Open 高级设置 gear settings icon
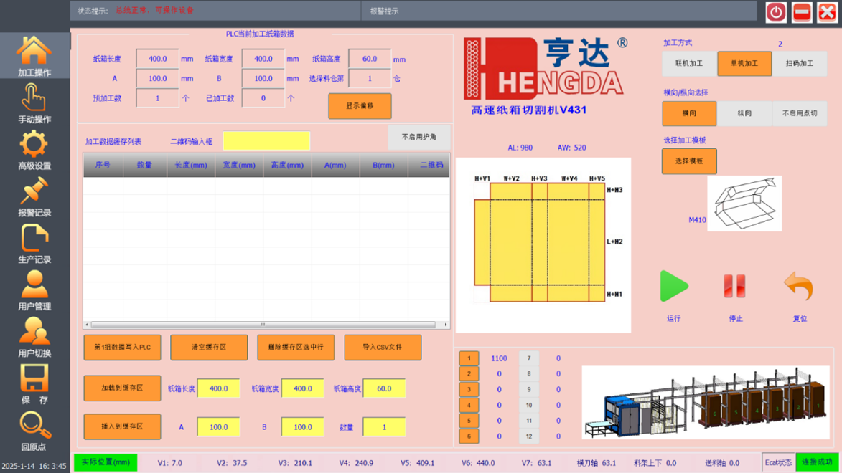The height and width of the screenshot is (473, 842). (34, 147)
